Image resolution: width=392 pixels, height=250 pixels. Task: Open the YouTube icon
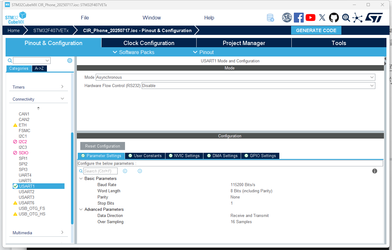click(x=311, y=18)
